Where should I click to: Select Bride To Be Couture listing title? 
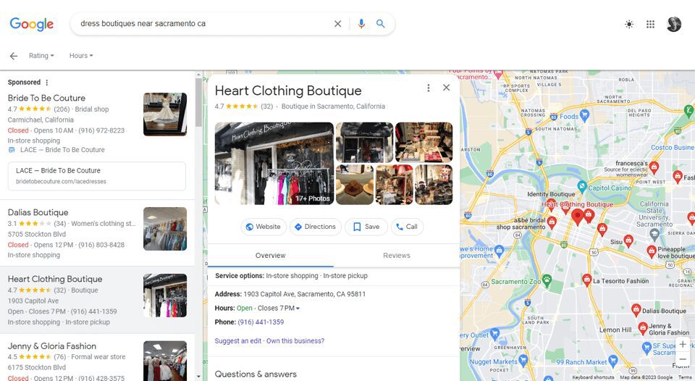tap(46, 98)
